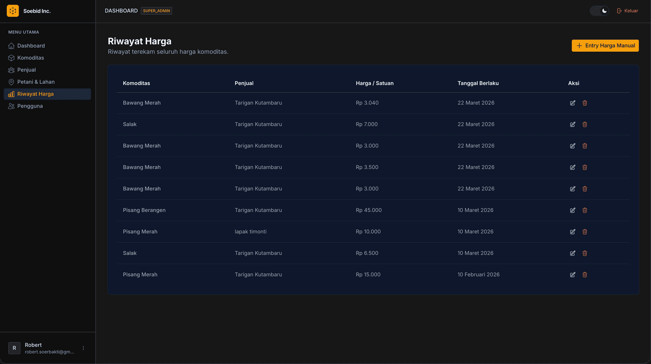The height and width of the screenshot is (364, 651).
Task: Click the price cell "Rp 45.000"
Action: (x=369, y=210)
